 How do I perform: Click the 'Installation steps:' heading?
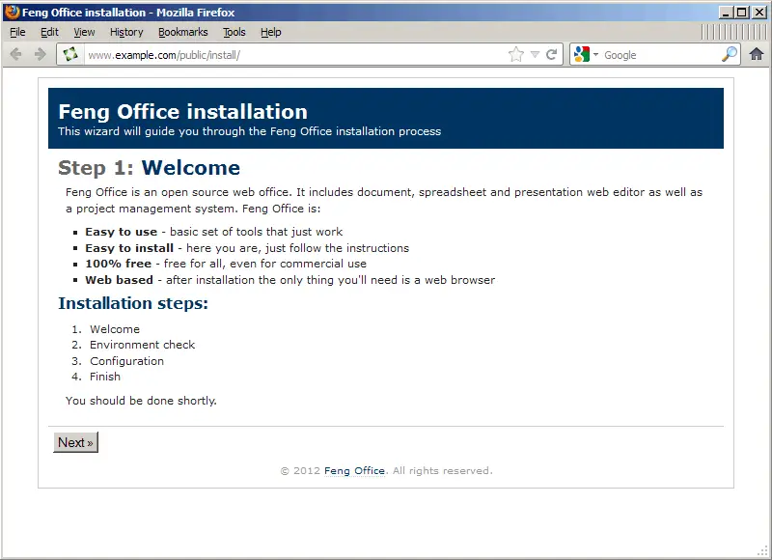(133, 303)
